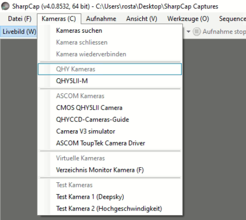Image resolution: width=246 pixels, height=220 pixels.
Task: Click the stop icon beside Aufnahme stop
Action: click(x=197, y=32)
